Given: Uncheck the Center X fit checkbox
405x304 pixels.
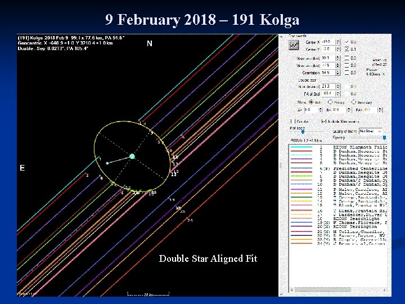Looking at the screenshot, I should 347,42.
